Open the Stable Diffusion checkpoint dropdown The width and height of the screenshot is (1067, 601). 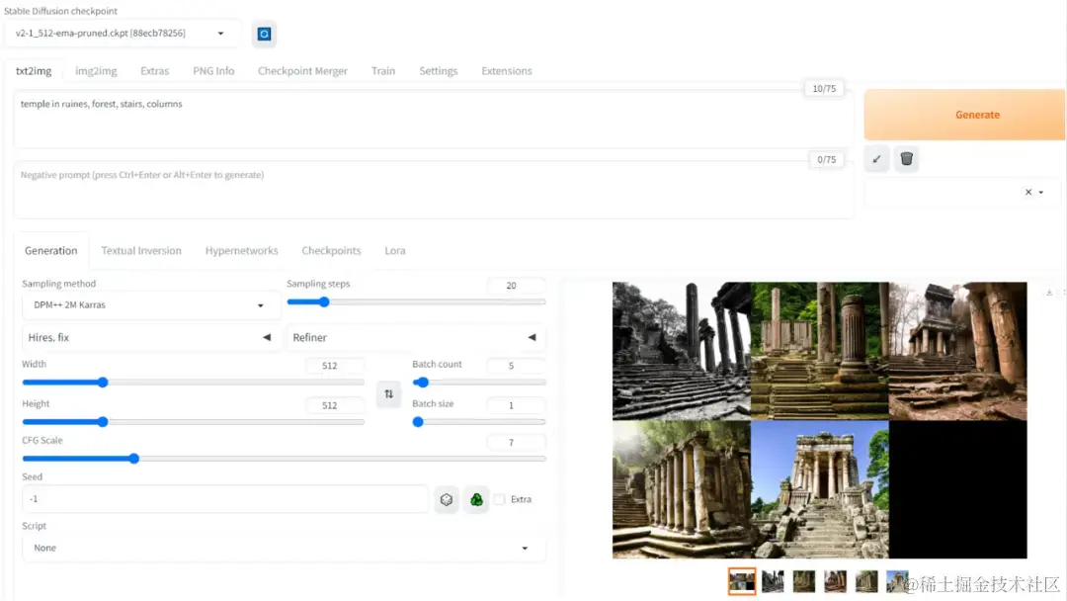122,34
